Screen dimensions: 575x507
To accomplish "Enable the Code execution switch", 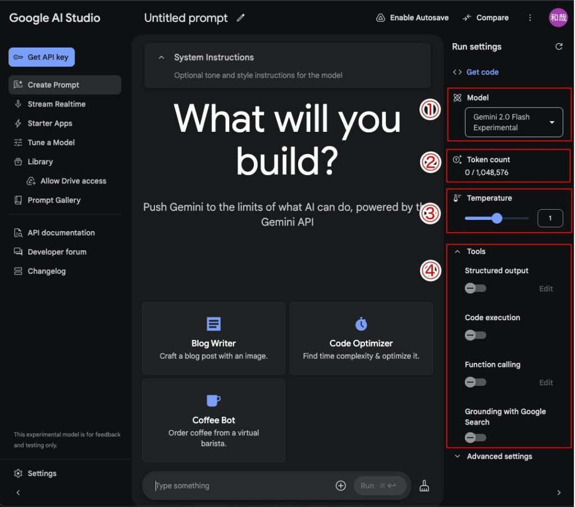I will 475,335.
